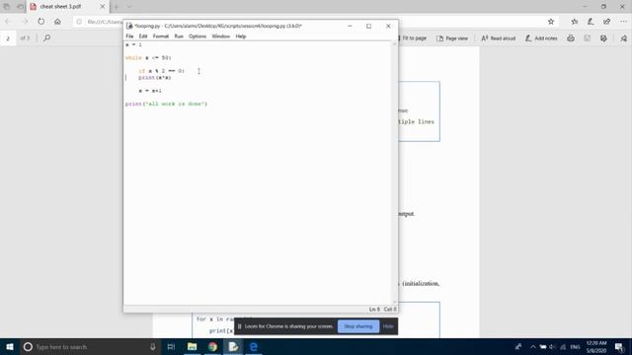Screen dimensions: 632x355
Task: Refresh the page in Edge
Action: point(41,22)
